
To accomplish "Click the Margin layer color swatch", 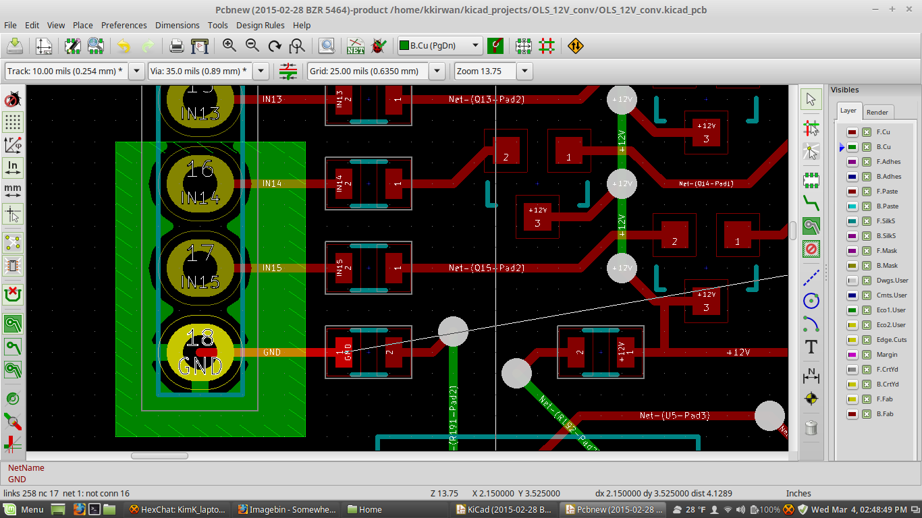I will pos(852,355).
